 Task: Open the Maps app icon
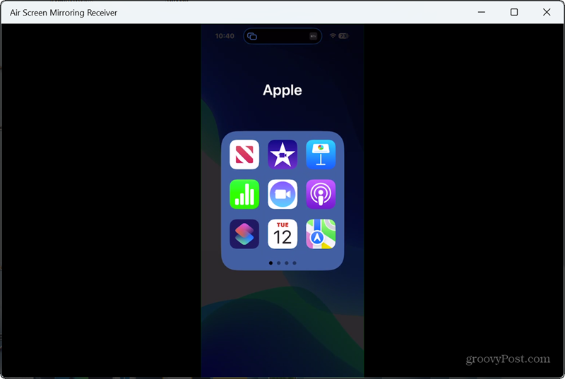(x=321, y=234)
